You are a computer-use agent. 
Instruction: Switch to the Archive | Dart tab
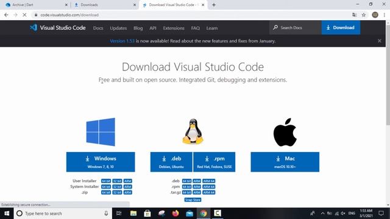(x=34, y=5)
